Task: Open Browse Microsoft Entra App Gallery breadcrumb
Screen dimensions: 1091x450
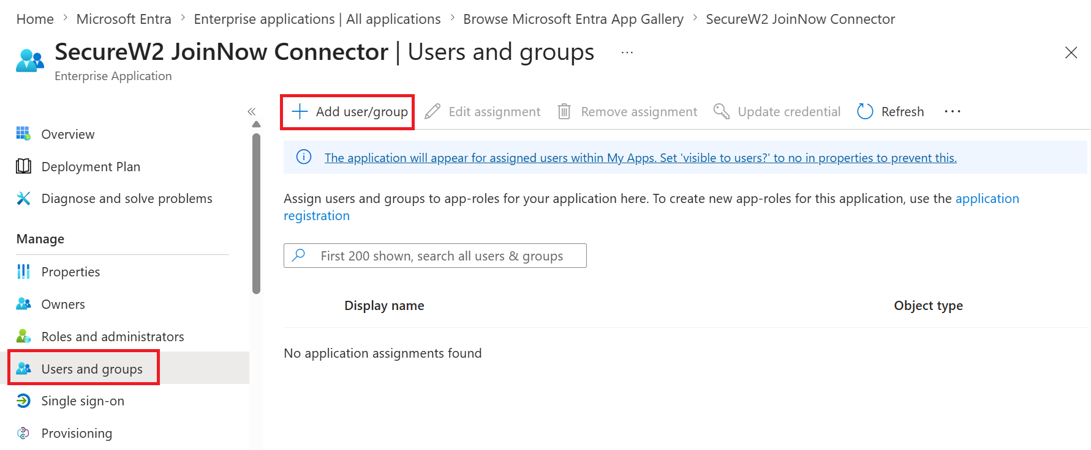Action: coord(573,19)
